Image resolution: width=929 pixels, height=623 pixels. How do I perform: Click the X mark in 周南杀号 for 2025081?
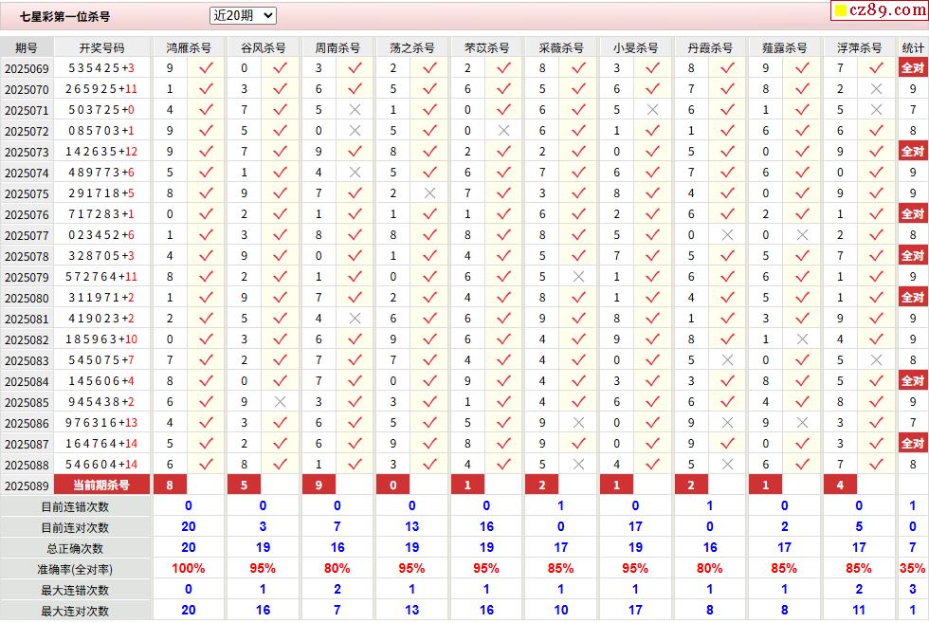(x=355, y=319)
